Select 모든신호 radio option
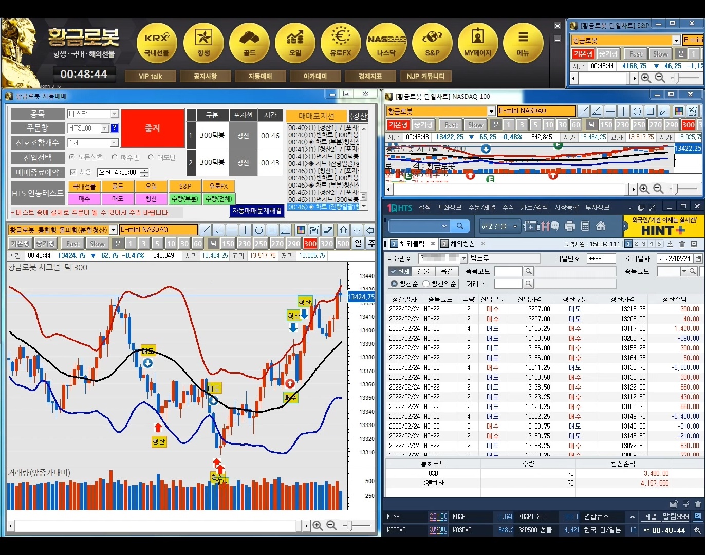 coord(71,157)
